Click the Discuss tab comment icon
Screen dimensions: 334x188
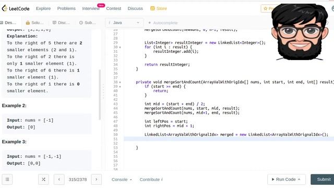tap(54, 22)
